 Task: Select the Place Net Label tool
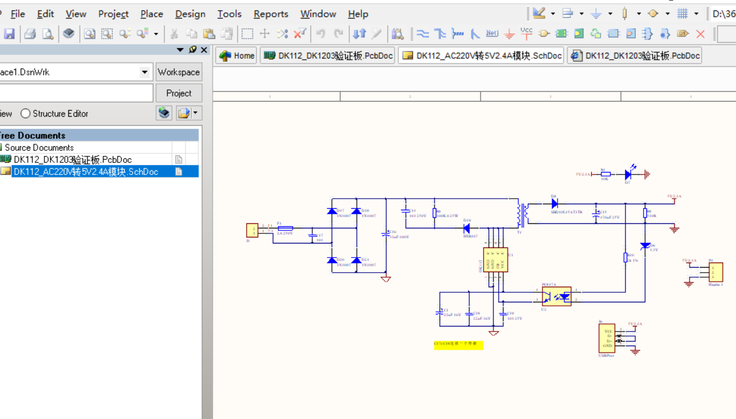coord(492,34)
